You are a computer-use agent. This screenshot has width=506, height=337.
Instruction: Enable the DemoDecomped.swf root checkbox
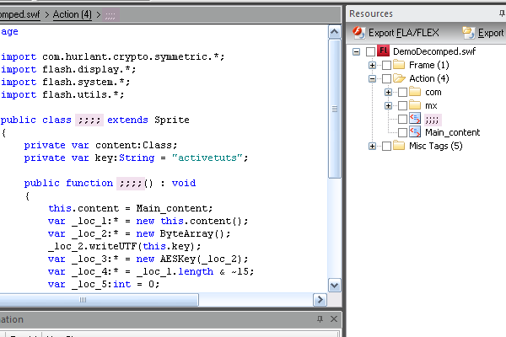371,52
